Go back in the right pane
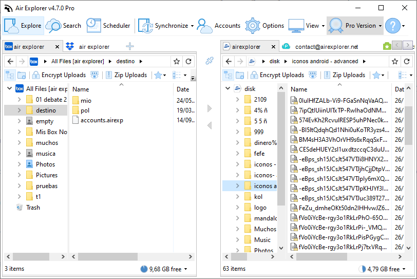The image size is (417, 279). (x=229, y=62)
